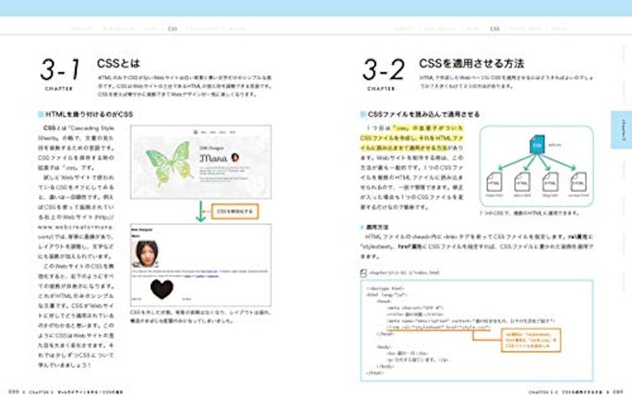Click the portrait photo in the plain HTML screenshot
This screenshot has height=403, width=632.
145,254
